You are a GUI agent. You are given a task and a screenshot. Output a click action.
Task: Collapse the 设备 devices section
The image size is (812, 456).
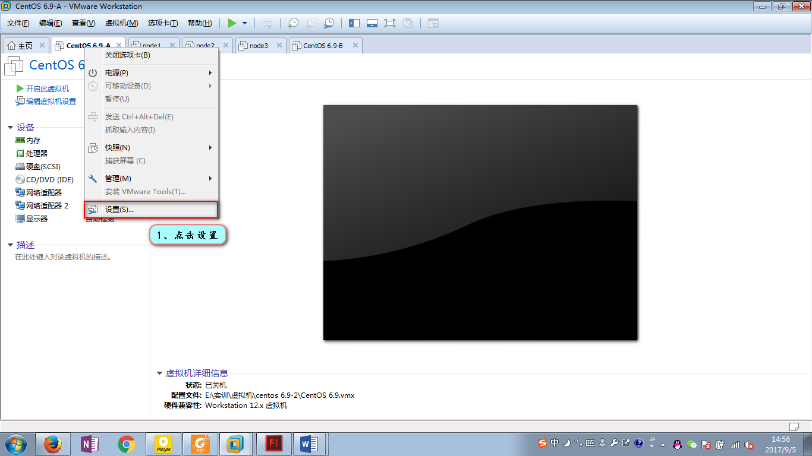tap(11, 128)
